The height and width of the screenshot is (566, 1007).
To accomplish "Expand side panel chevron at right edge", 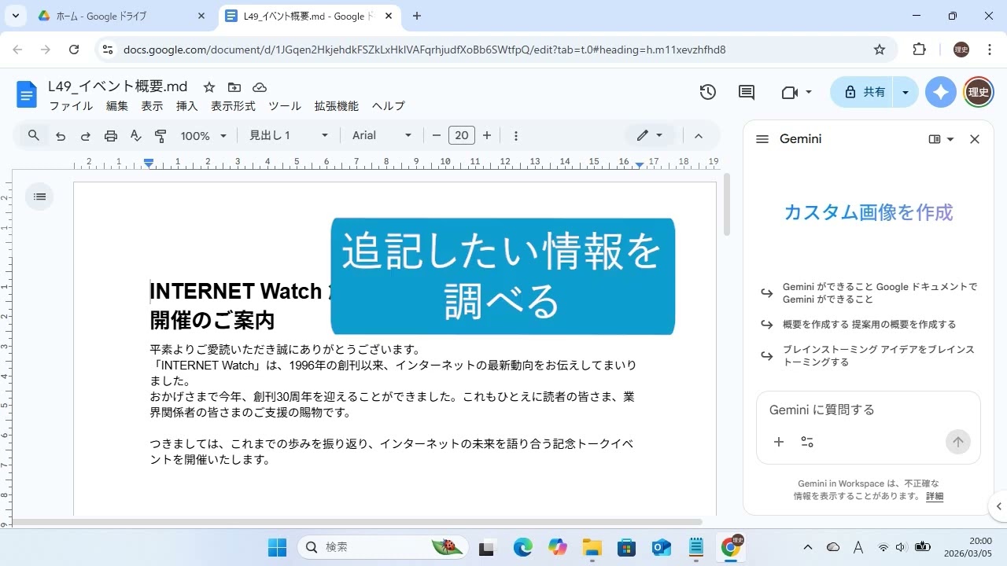I will [x=998, y=506].
